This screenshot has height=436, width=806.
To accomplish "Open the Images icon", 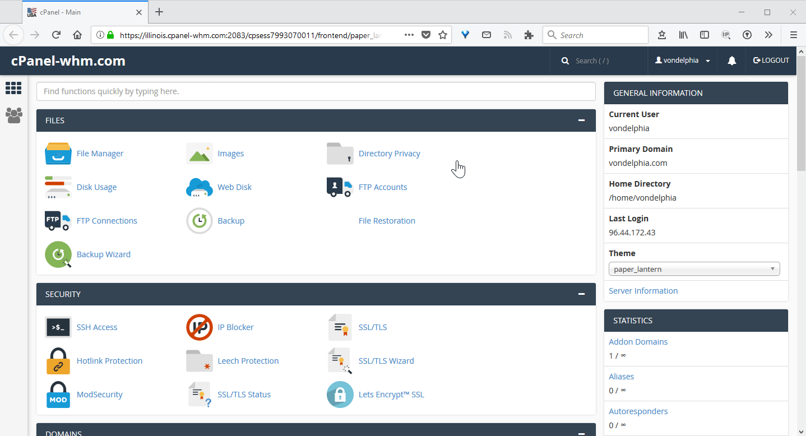I will (200, 154).
